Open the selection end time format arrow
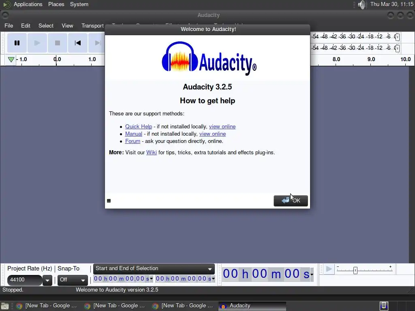The height and width of the screenshot is (311, 415). 213,279
